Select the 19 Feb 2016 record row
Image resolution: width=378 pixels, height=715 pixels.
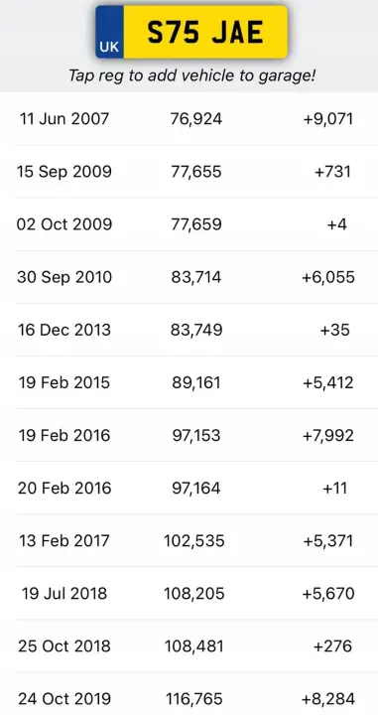point(189,436)
